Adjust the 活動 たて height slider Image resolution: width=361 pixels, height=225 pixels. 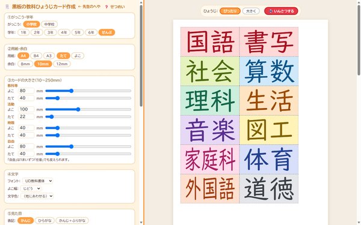[x=88, y=117]
